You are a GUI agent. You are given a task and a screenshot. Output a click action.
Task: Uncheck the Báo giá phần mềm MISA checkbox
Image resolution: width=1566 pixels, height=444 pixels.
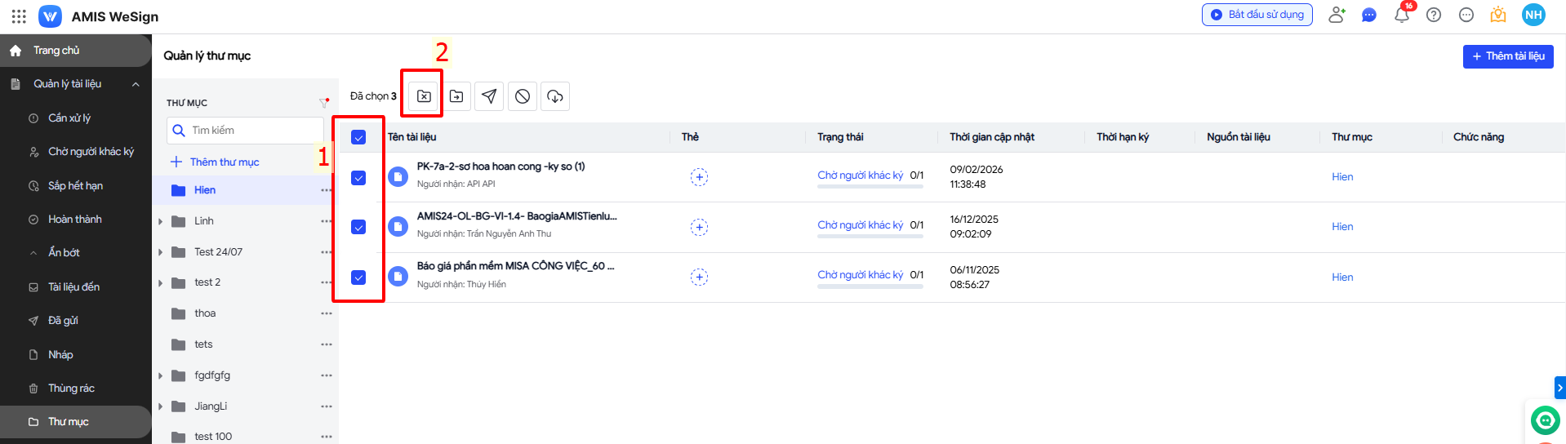coord(358,277)
